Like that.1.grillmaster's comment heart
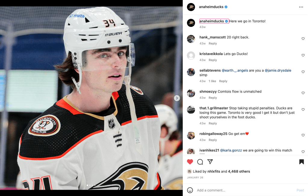The height and width of the screenshot is (196, 308). [x=303, y=109]
